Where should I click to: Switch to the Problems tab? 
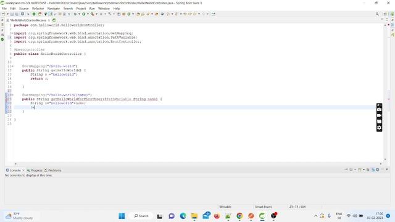(53, 170)
